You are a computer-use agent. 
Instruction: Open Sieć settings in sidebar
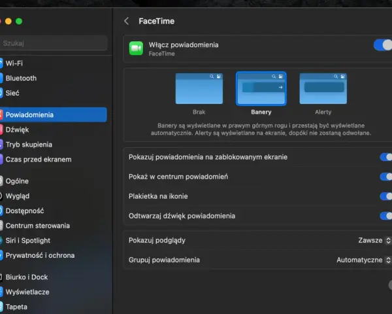(x=54, y=93)
